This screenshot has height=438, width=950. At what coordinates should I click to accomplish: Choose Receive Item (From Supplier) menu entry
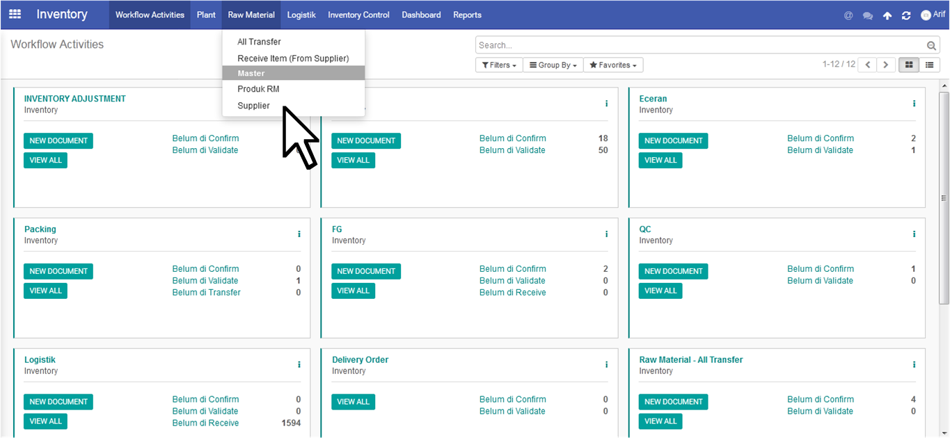tap(293, 58)
